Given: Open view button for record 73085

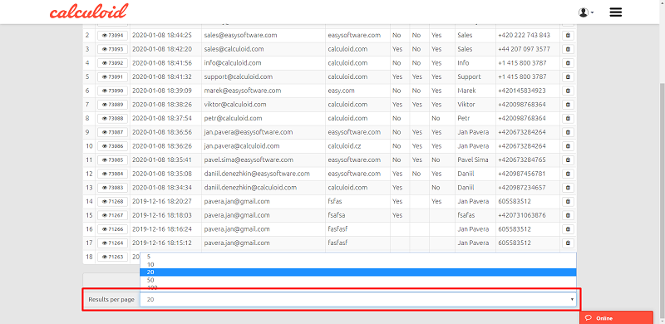Looking at the screenshot, I should tap(112, 160).
